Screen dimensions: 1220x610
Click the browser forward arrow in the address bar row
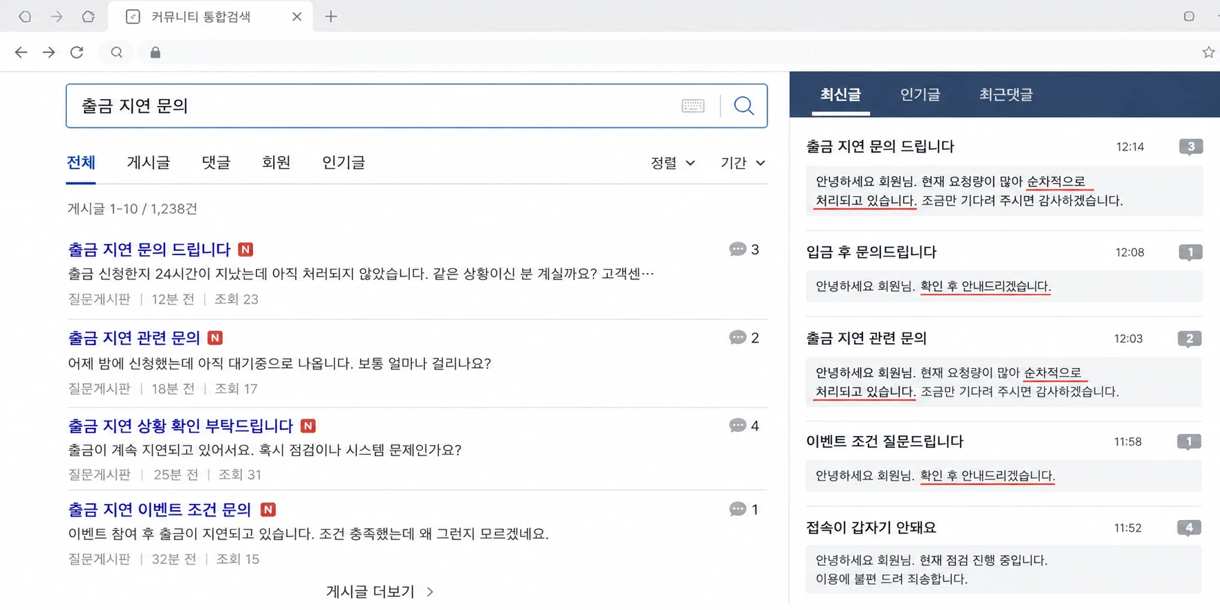(x=49, y=52)
